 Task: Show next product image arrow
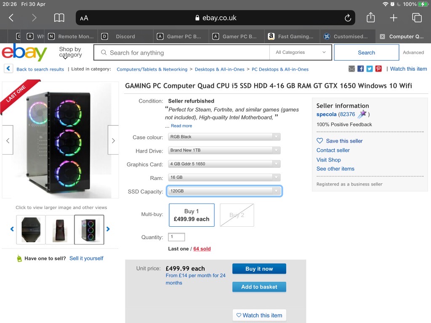pyautogui.click(x=113, y=140)
